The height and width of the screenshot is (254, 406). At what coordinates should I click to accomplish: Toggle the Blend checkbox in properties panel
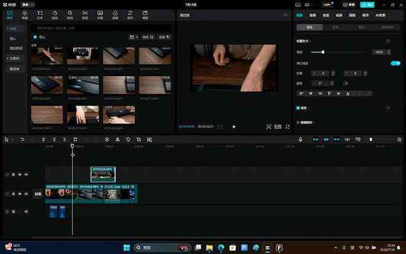pyautogui.click(x=298, y=108)
